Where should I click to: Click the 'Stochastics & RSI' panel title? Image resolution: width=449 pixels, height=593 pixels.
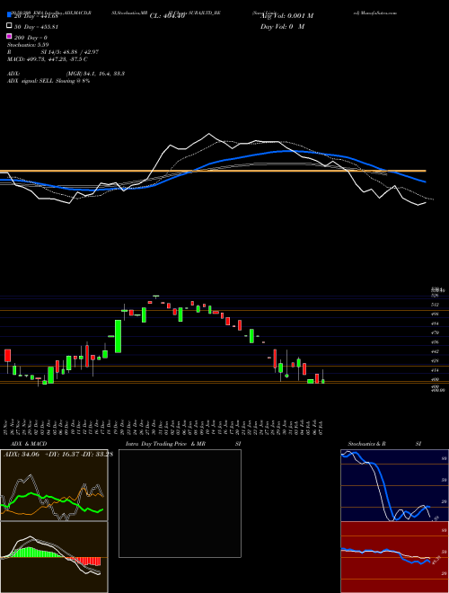(384, 444)
